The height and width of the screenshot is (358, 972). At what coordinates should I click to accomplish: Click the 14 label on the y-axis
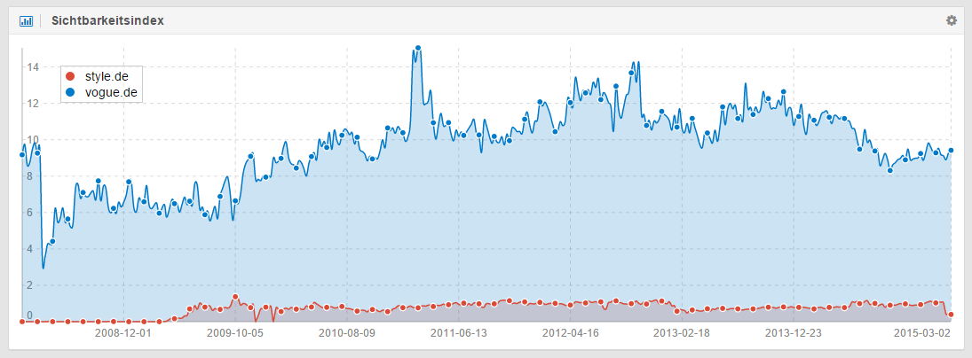pos(30,66)
